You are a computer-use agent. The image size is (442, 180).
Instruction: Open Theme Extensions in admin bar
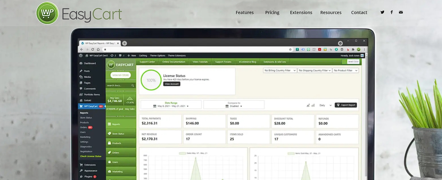[177, 56]
